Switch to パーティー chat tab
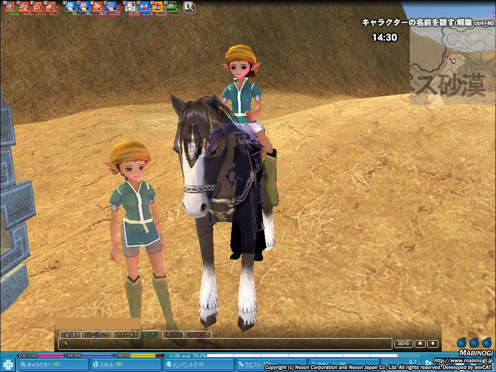496x372 pixels. pyautogui.click(x=96, y=335)
